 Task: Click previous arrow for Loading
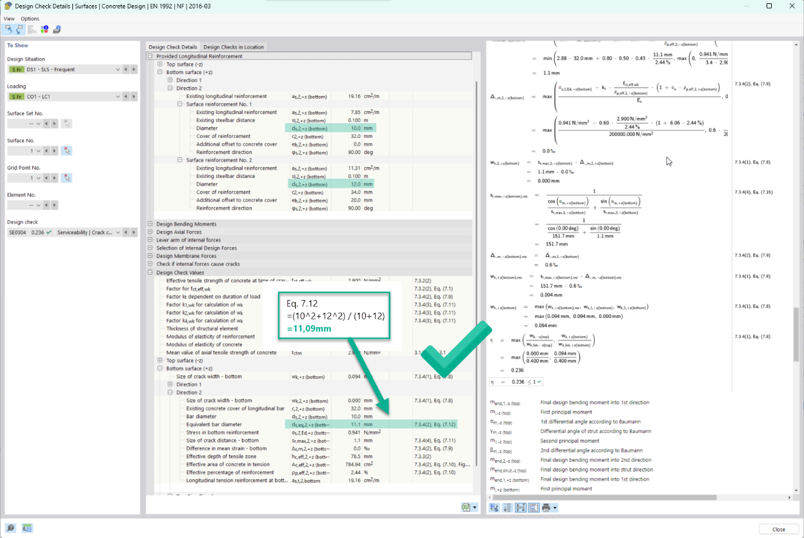coord(126,96)
